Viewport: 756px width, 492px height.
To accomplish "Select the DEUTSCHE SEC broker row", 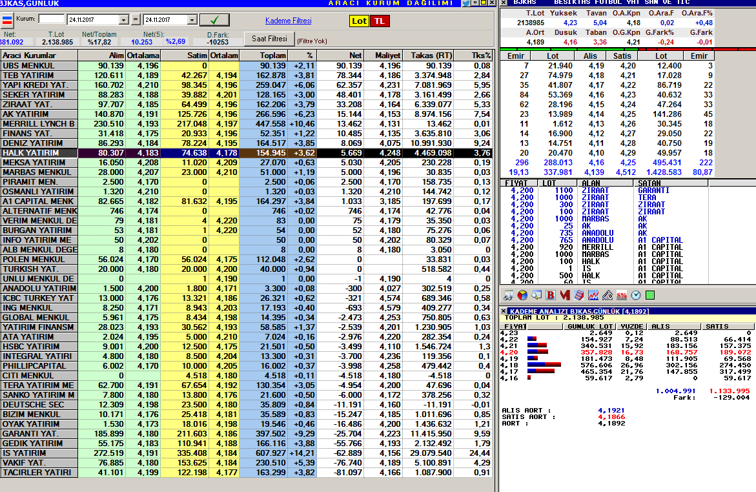I will (x=247, y=404).
